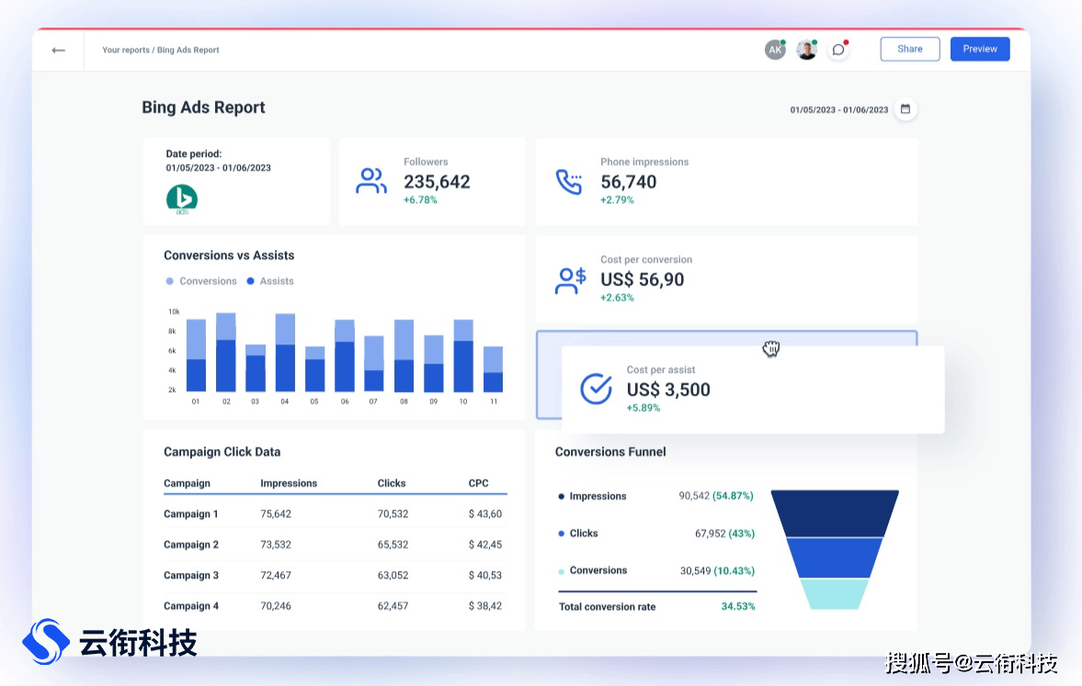Click the $ 40,53 CPC cell
This screenshot has height=686, width=1082.
click(x=485, y=576)
